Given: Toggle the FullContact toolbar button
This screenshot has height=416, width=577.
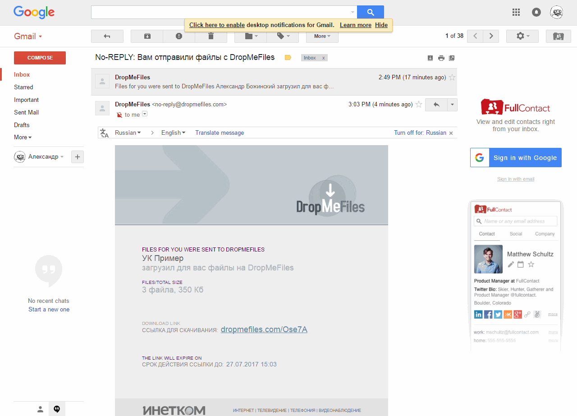Looking at the screenshot, I should coord(558,36).
